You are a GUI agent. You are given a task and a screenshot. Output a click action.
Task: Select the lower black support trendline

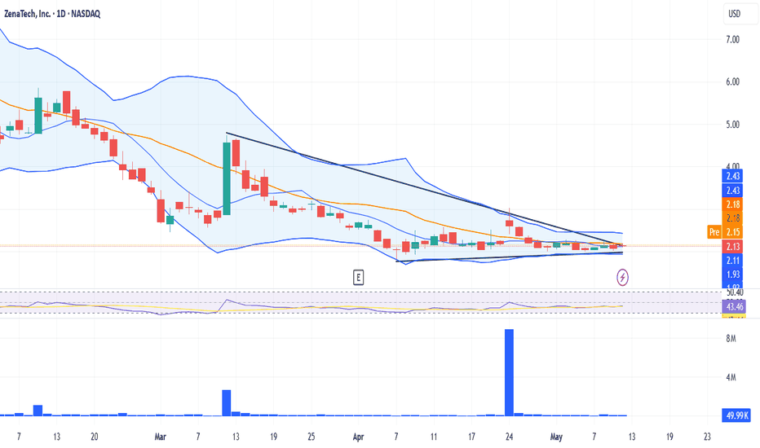point(509,257)
